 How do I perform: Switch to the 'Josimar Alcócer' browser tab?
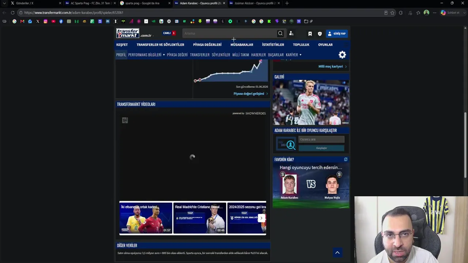[255, 3]
